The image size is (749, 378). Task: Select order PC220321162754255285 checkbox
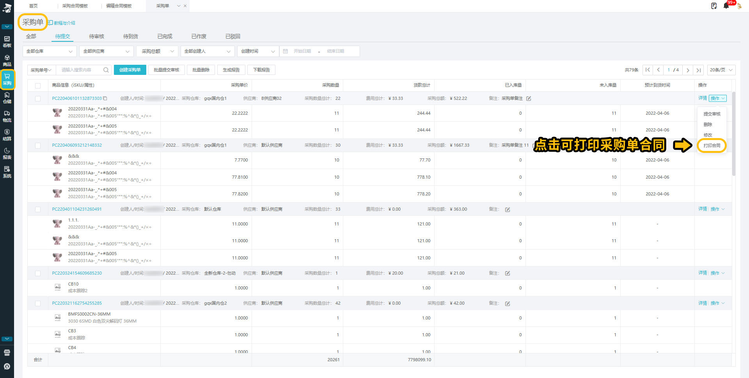point(38,303)
